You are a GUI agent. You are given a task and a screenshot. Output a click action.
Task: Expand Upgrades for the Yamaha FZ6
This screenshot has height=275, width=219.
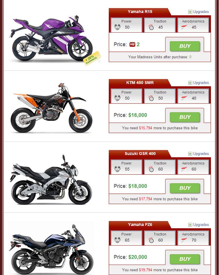(x=199, y=225)
